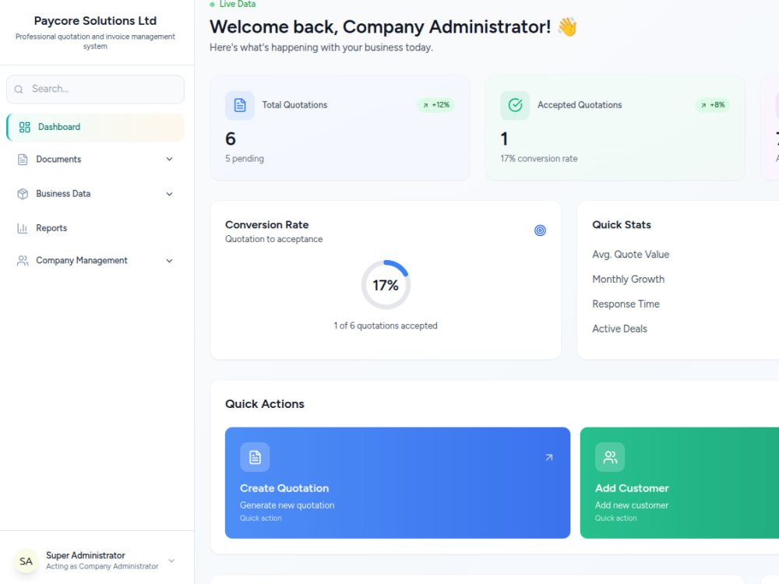779x584 pixels.
Task: Click 'Acting as Company Administrator' text
Action: 102,567
